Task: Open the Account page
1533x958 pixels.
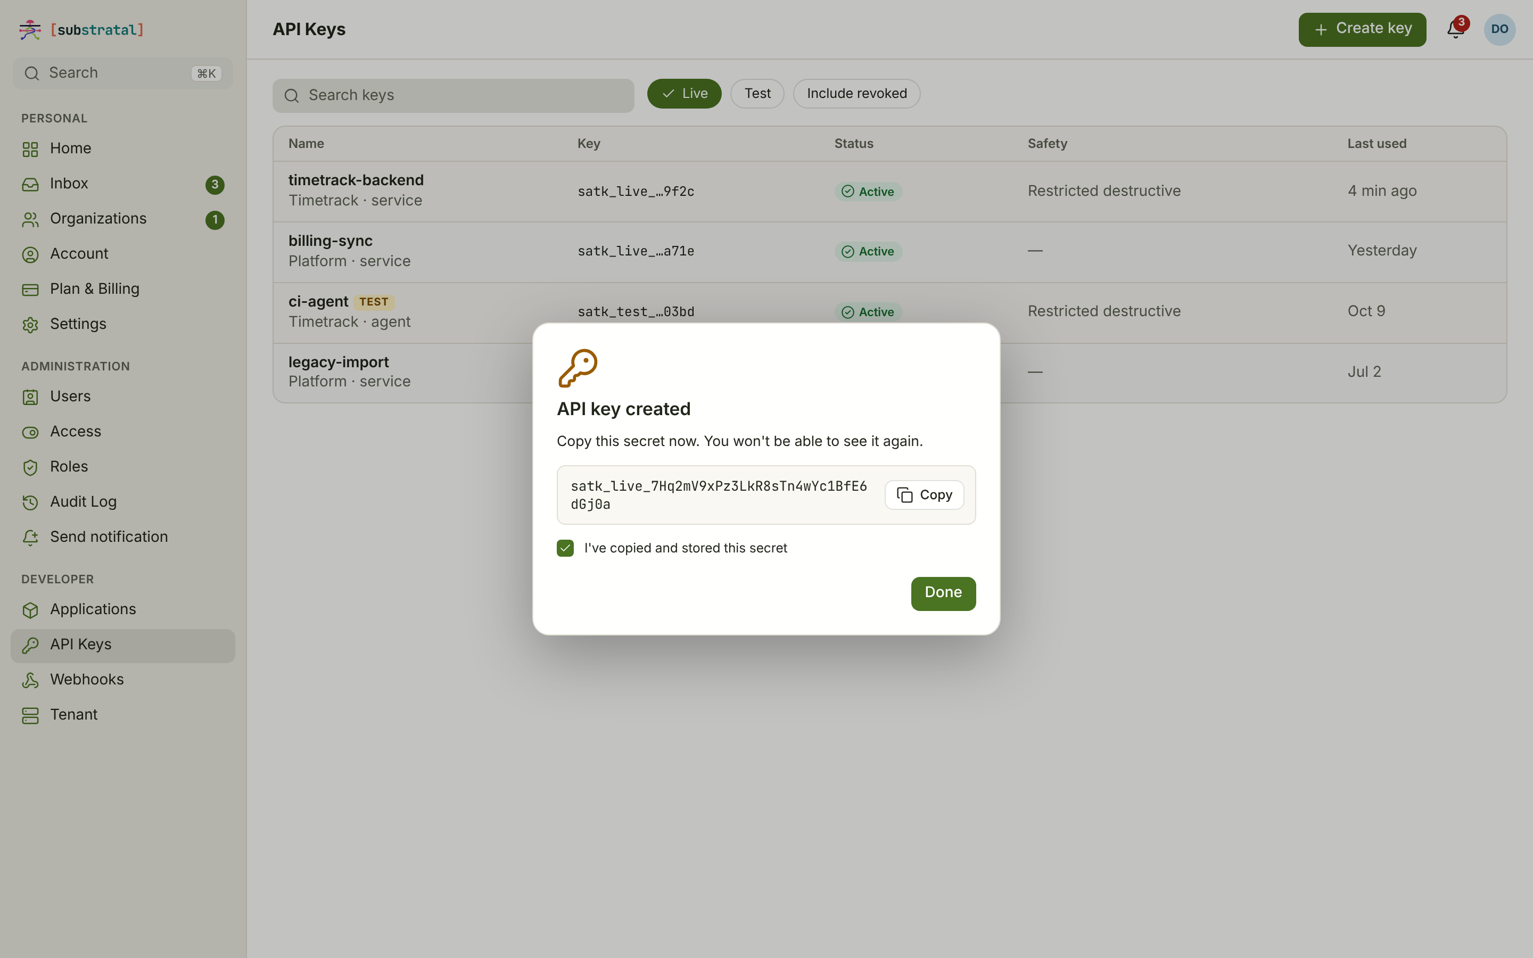Action: coord(122,254)
